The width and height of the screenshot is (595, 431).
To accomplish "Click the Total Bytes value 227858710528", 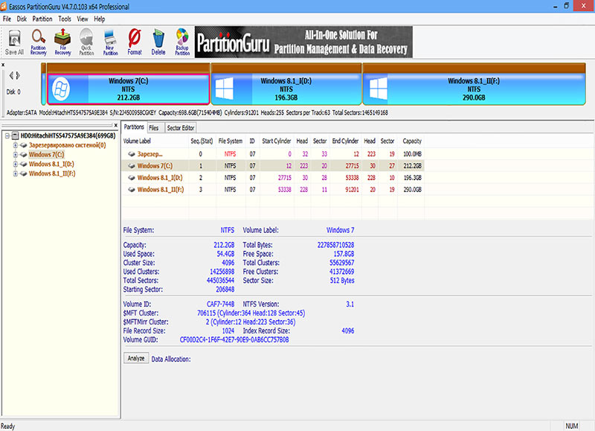I will pos(335,245).
